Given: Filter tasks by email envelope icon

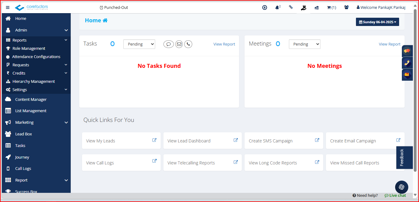Looking at the screenshot, I should pos(179,44).
